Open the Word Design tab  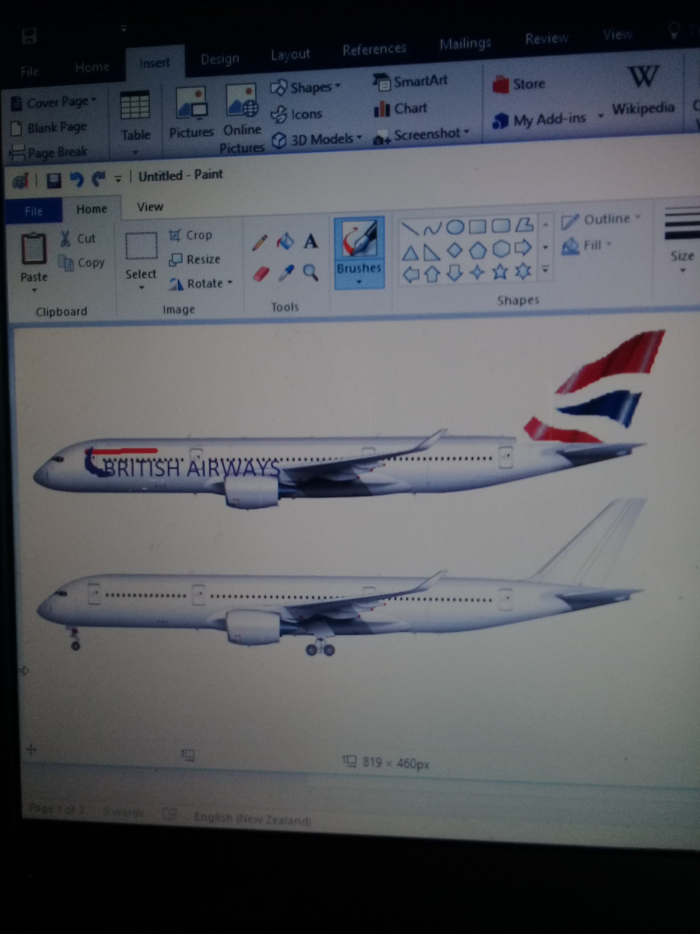coord(220,59)
